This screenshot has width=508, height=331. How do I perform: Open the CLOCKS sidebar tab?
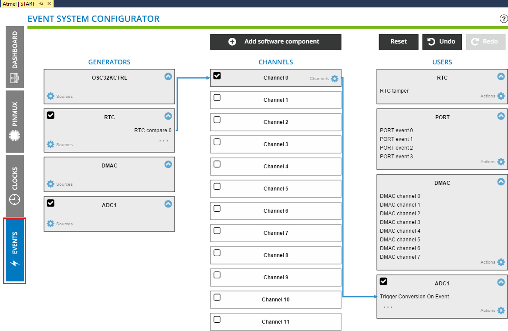tap(15, 186)
